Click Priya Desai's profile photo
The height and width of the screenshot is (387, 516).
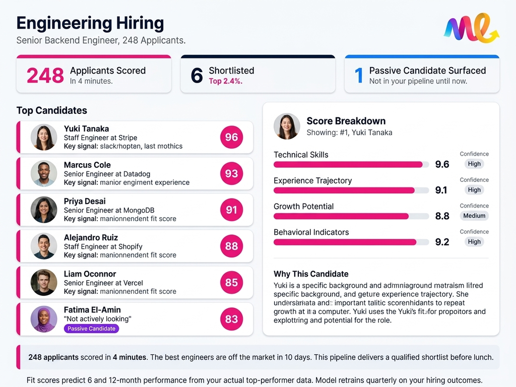coord(44,210)
